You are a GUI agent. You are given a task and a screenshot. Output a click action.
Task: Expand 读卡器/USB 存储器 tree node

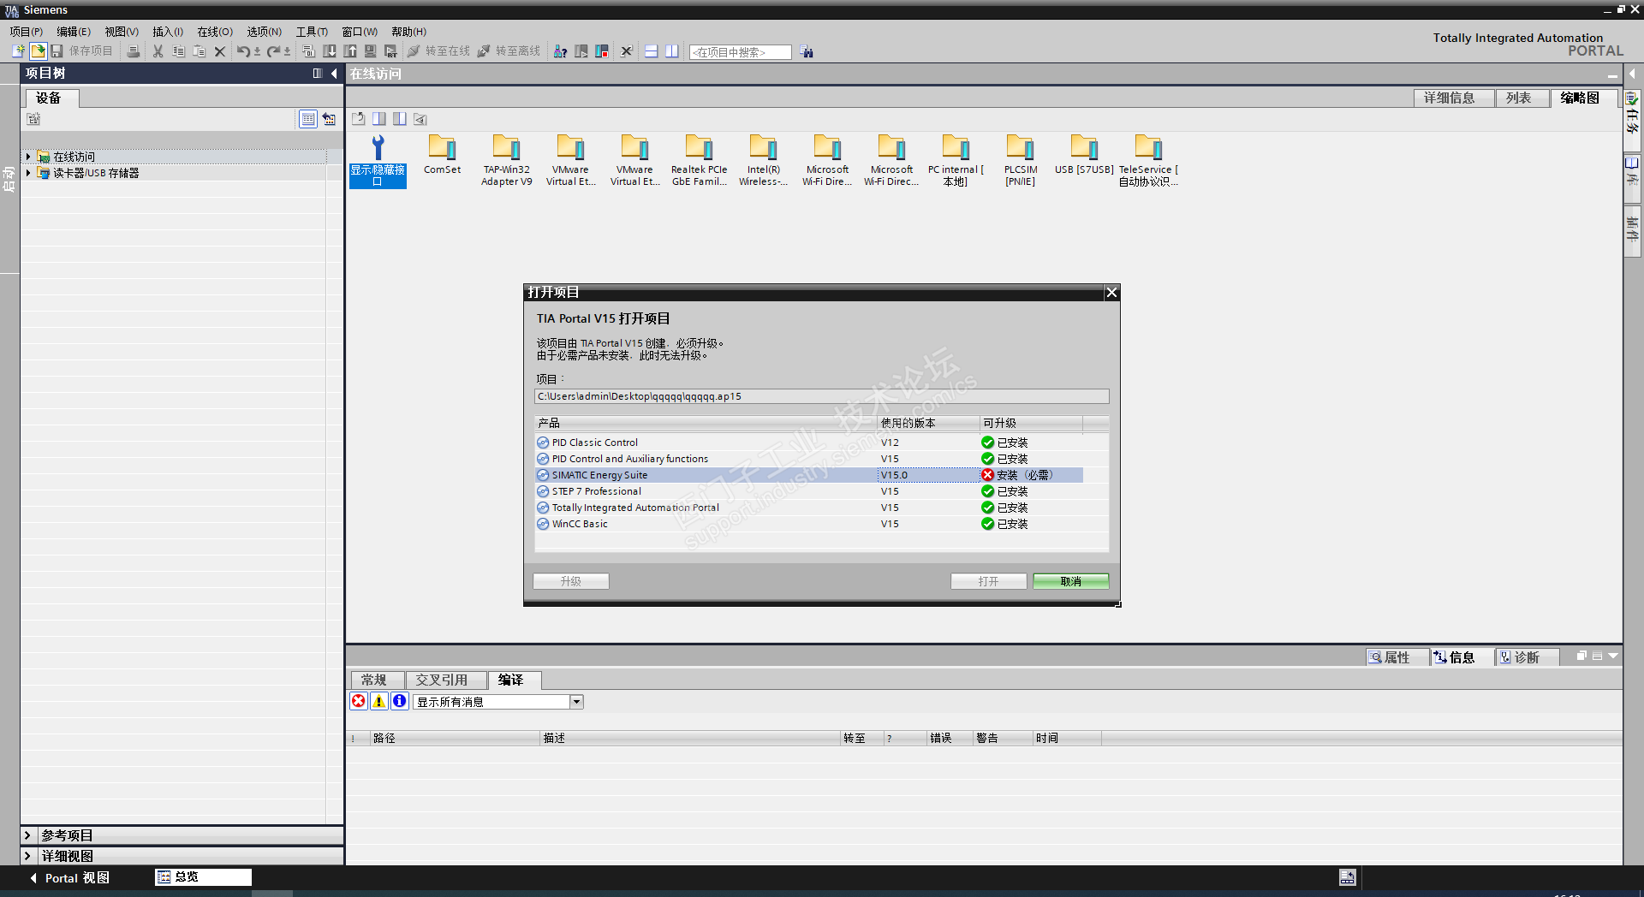pos(28,173)
